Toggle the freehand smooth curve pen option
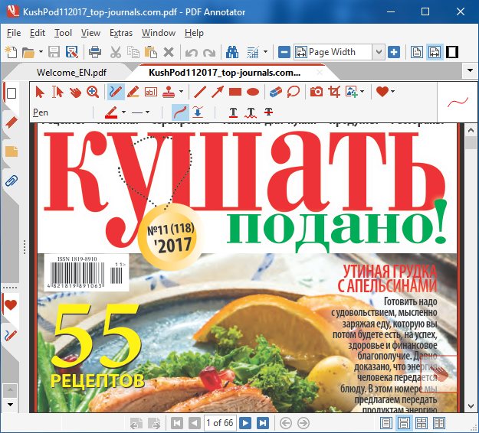Viewport: 479px width, 433px height. pyautogui.click(x=180, y=112)
